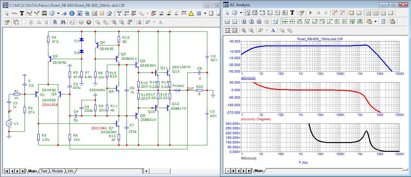The width and height of the screenshot is (411, 177).
Task: Click the Peak cursor function icon
Action: point(300,22)
